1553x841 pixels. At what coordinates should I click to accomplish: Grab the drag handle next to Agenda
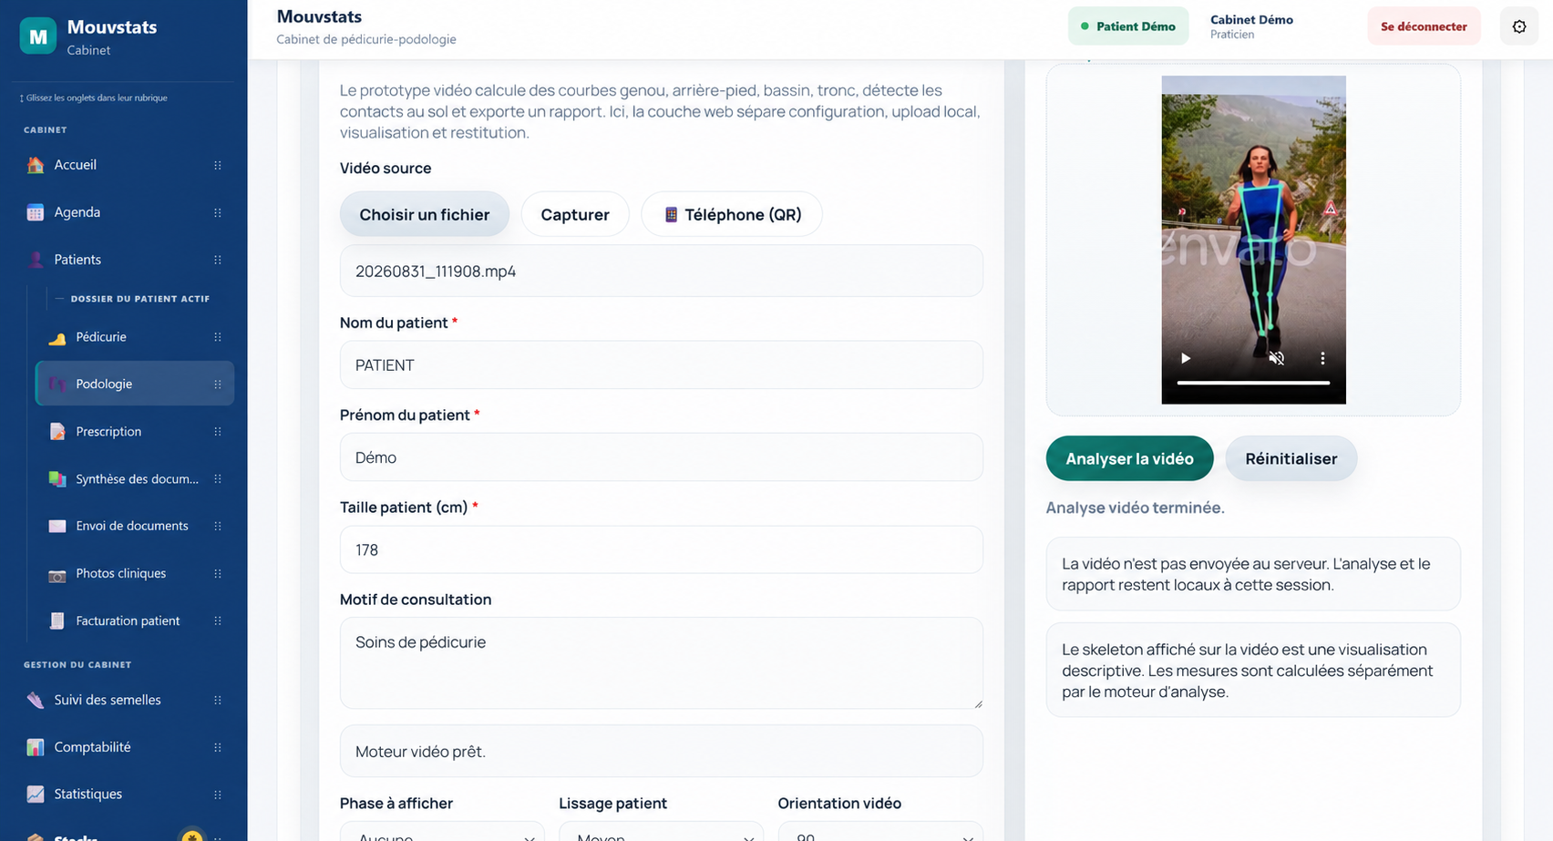click(218, 212)
